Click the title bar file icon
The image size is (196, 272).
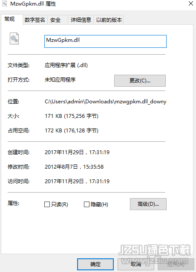(x=5, y=4)
